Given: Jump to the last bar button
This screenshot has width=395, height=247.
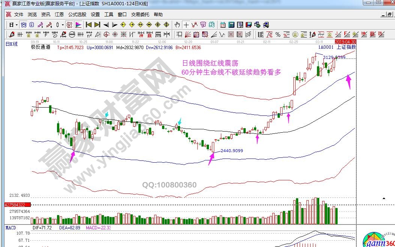Looking at the screenshot, I should [97, 25].
